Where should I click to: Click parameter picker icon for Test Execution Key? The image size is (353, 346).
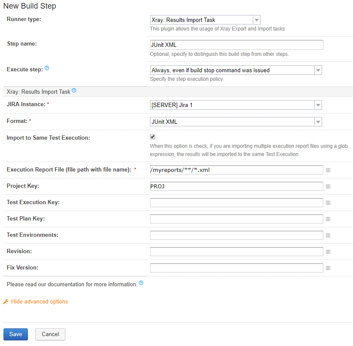pos(328,202)
